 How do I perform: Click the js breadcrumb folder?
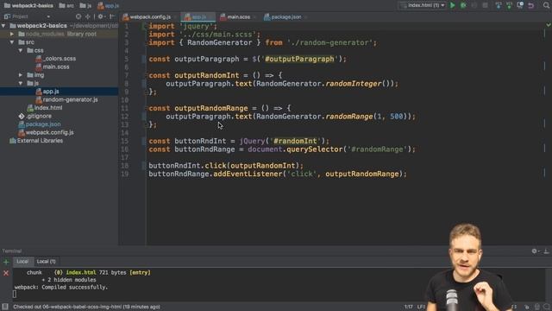[x=85, y=6]
